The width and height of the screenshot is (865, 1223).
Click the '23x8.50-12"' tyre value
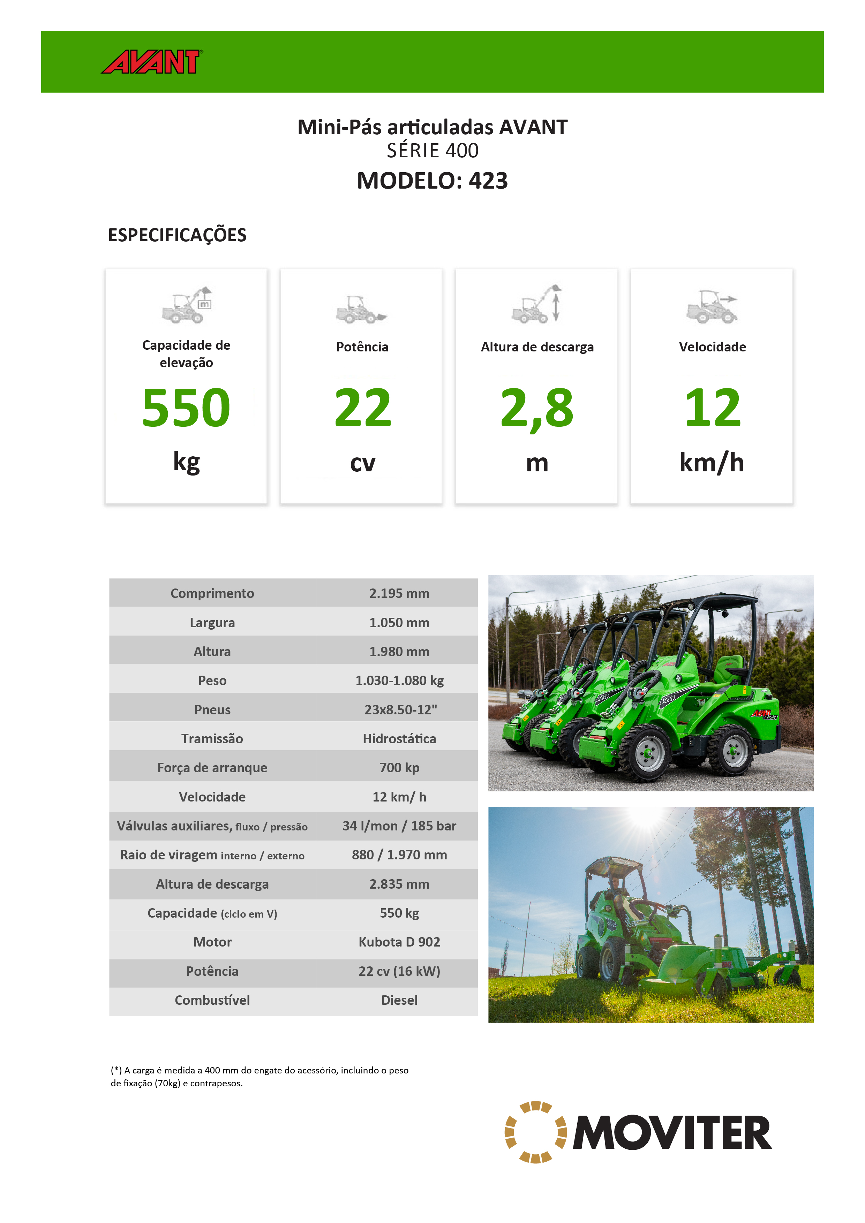pos(400,709)
